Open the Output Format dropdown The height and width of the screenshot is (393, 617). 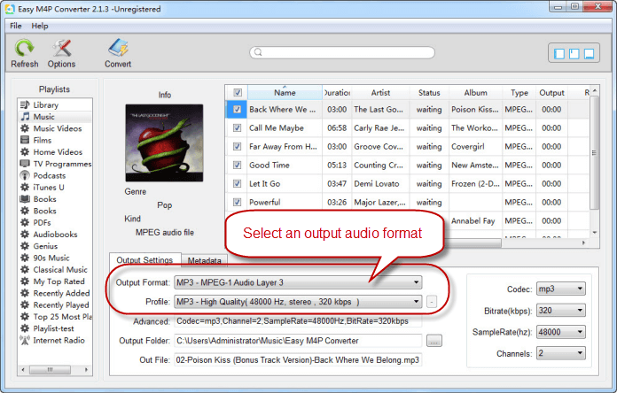pyautogui.click(x=298, y=282)
